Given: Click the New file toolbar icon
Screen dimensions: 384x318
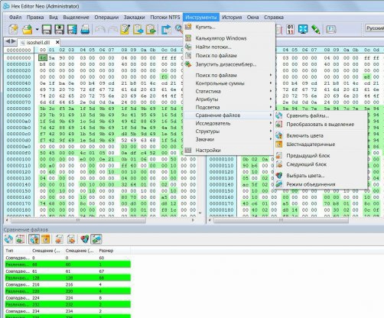Looking at the screenshot, I should click(13, 30).
